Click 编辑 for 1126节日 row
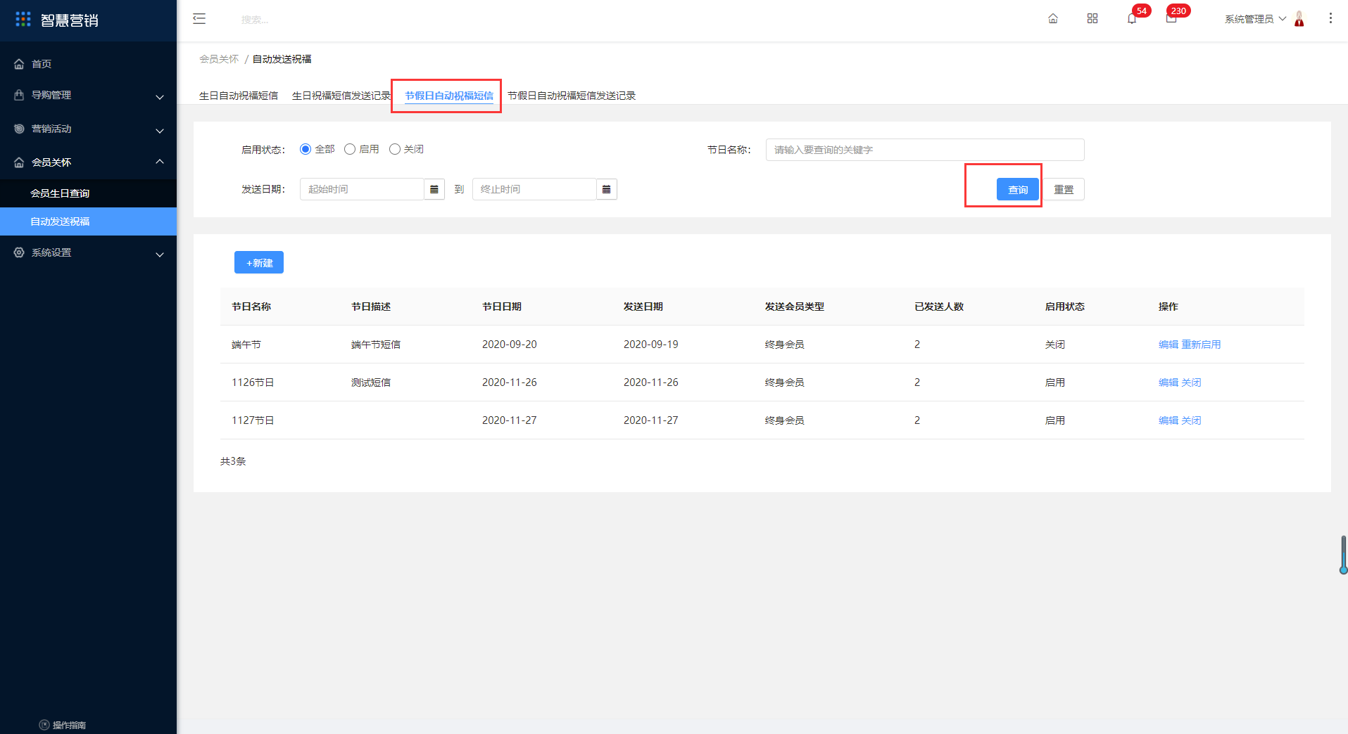The height and width of the screenshot is (734, 1348). coord(1169,382)
